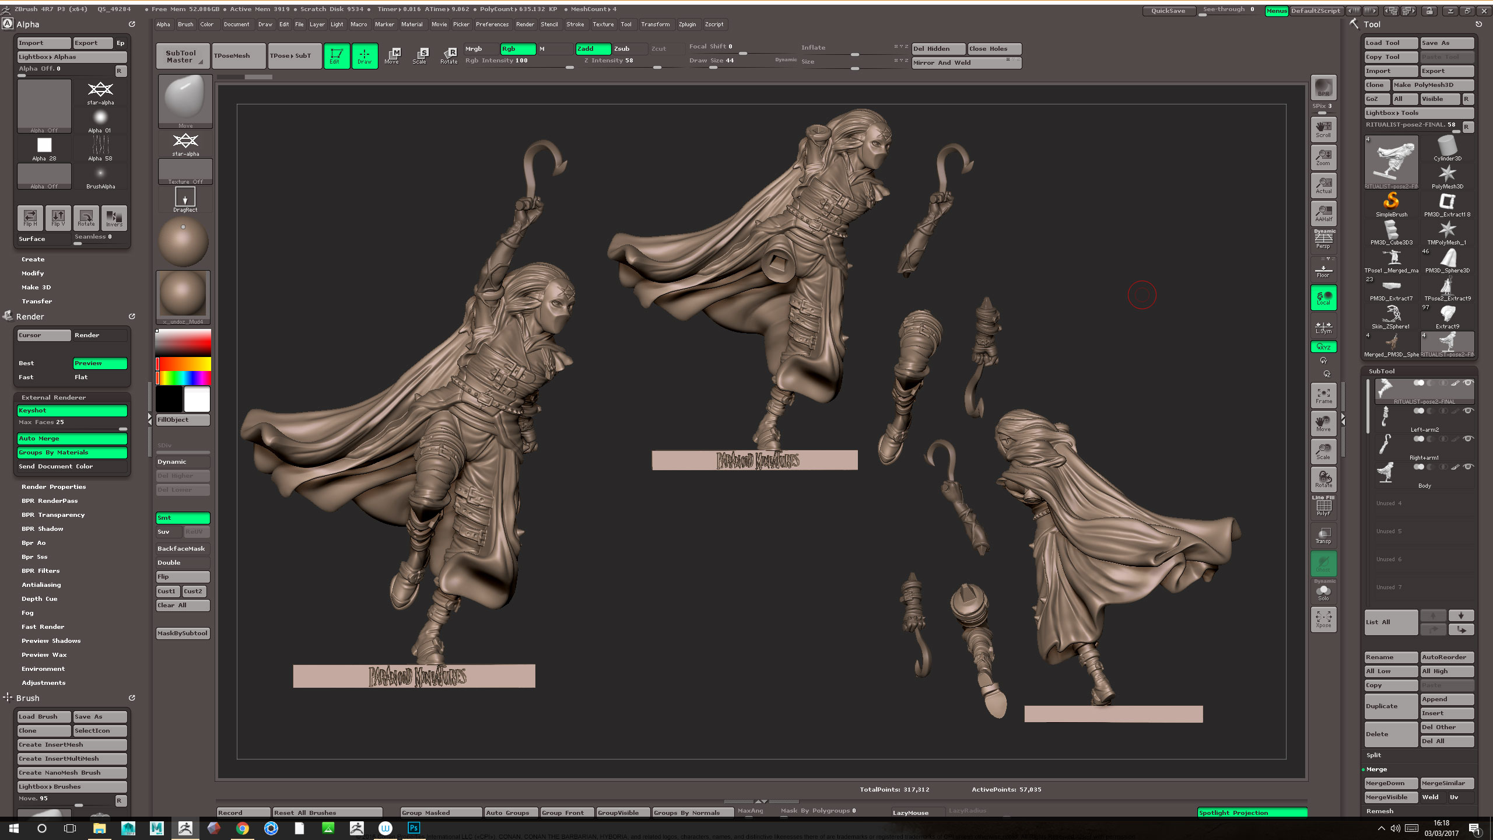
Task: Expand the Antialiasing section
Action: click(41, 585)
